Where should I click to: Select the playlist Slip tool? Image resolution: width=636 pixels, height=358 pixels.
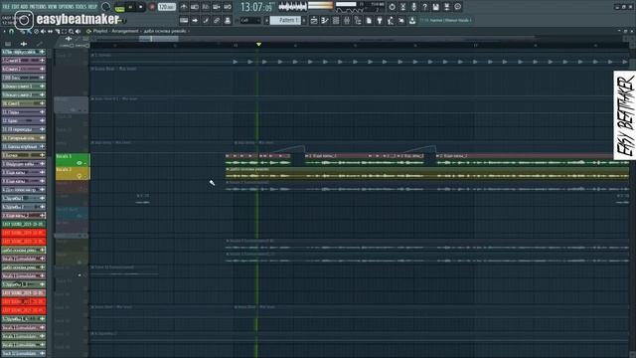51,31
